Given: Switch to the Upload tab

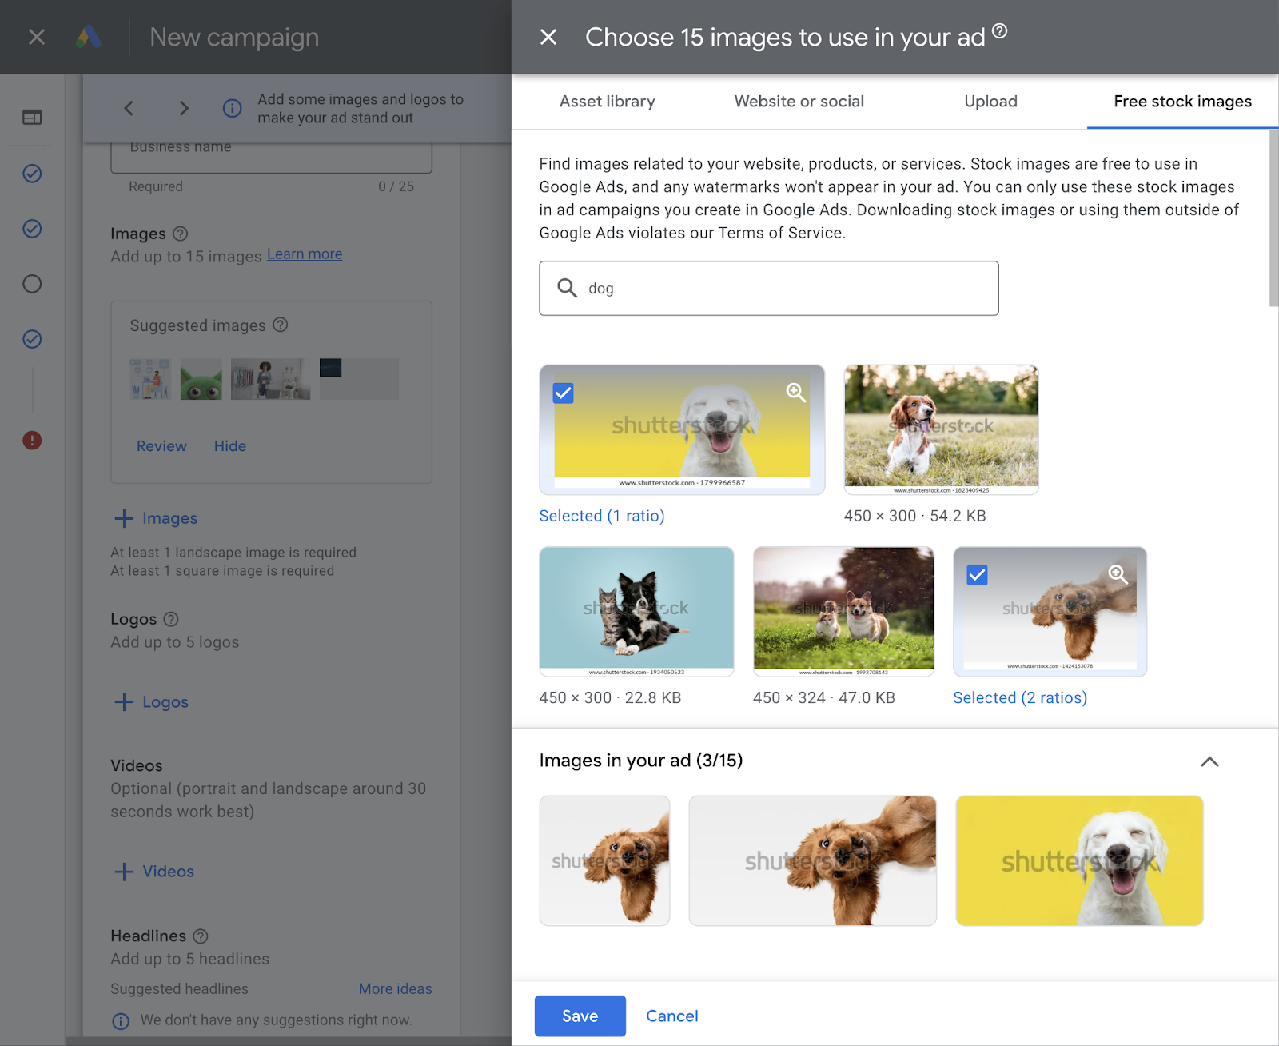Looking at the screenshot, I should click(x=990, y=101).
